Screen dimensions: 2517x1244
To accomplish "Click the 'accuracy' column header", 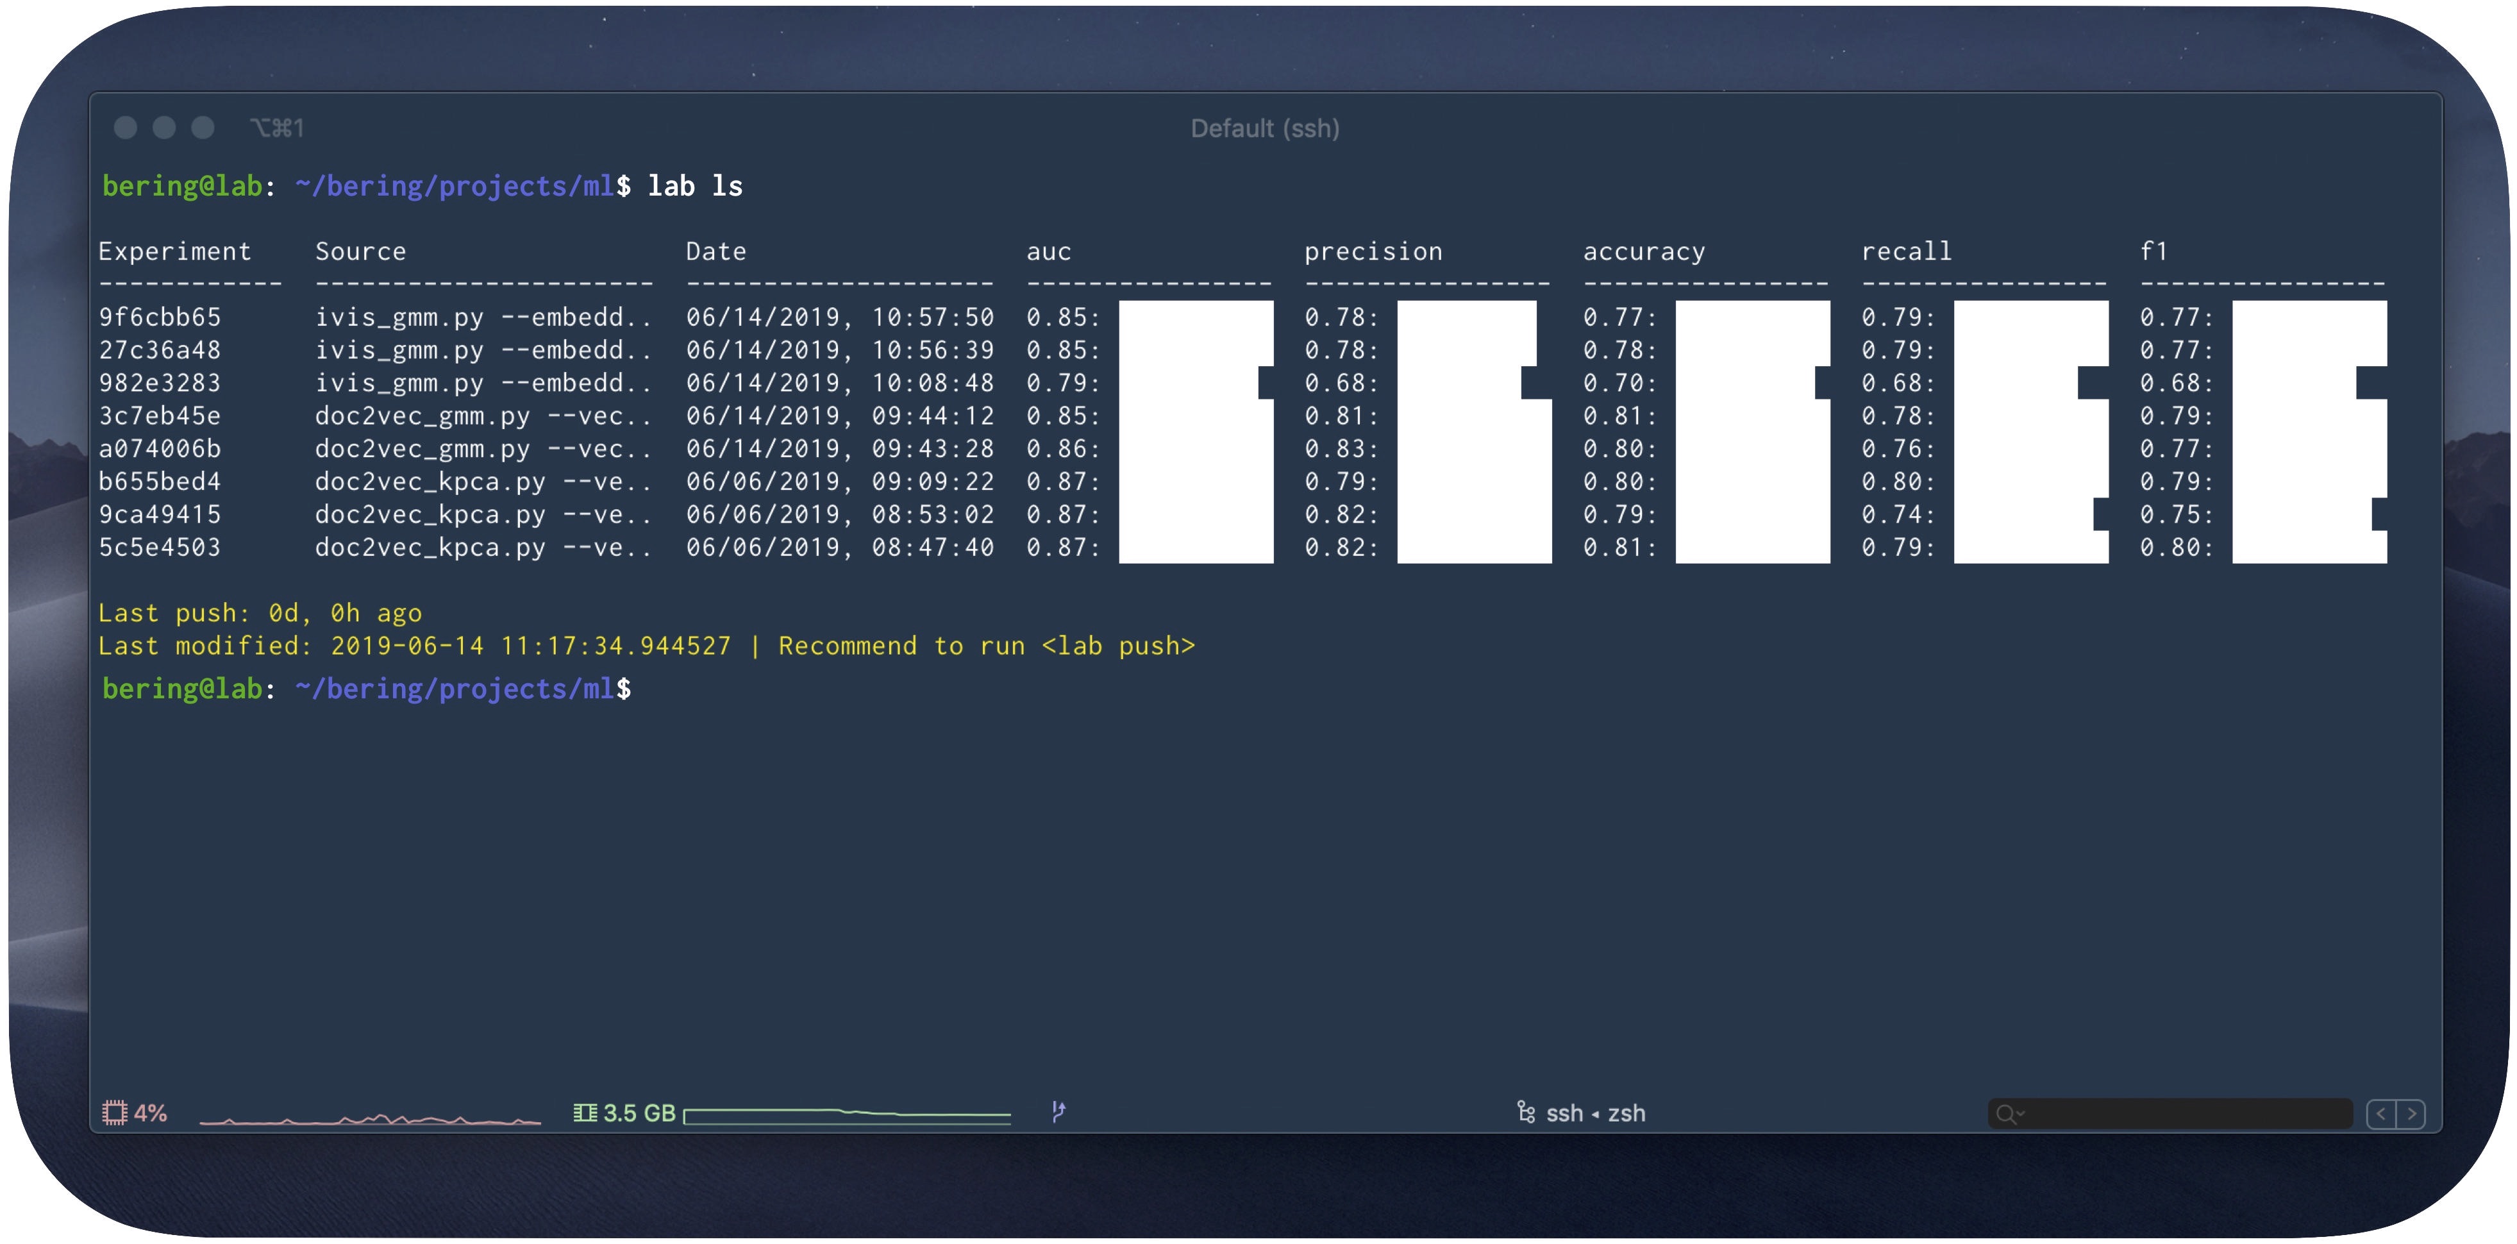I will point(1643,252).
